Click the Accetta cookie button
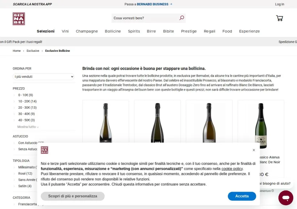Image resolution: width=297 pixels, height=209 pixels. coord(242,196)
